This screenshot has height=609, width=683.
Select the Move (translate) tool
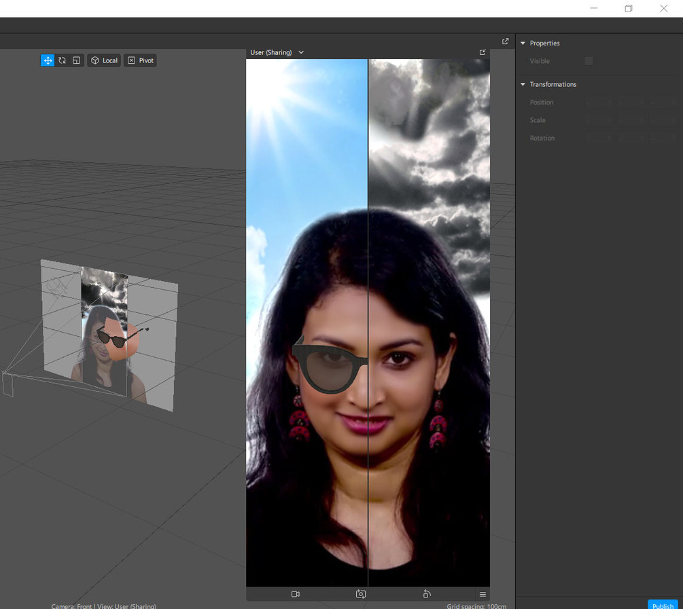[48, 60]
